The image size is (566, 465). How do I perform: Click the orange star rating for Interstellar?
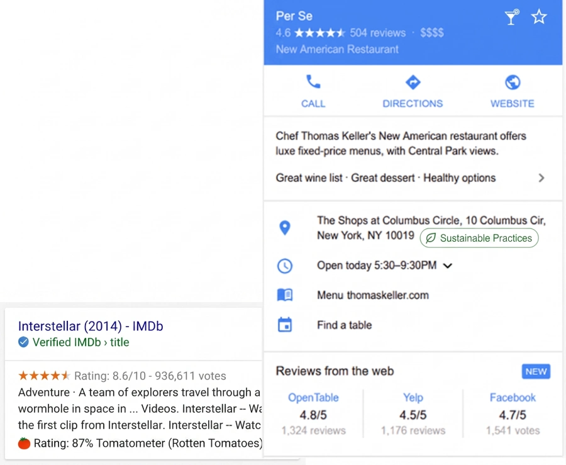[44, 376]
